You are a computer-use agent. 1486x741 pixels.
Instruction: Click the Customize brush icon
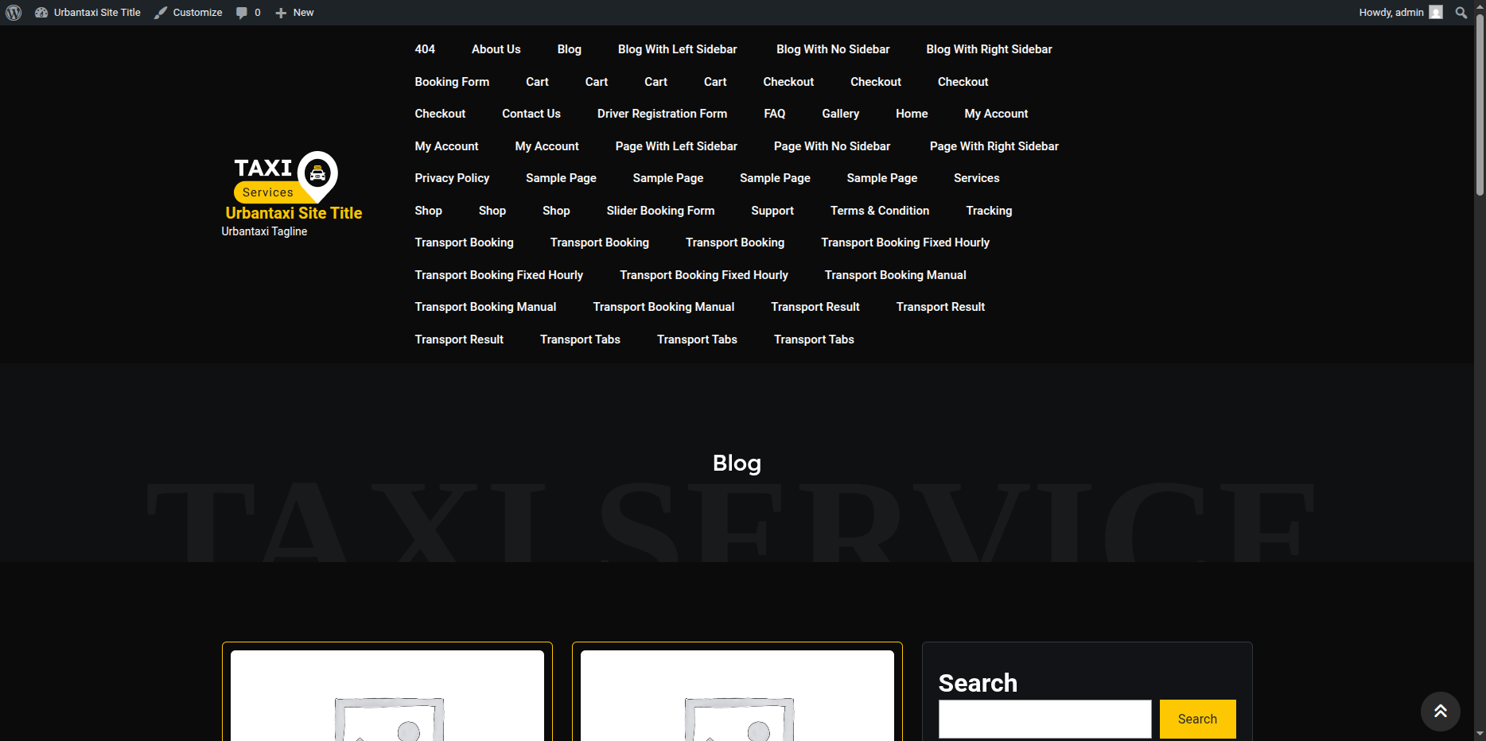161,13
